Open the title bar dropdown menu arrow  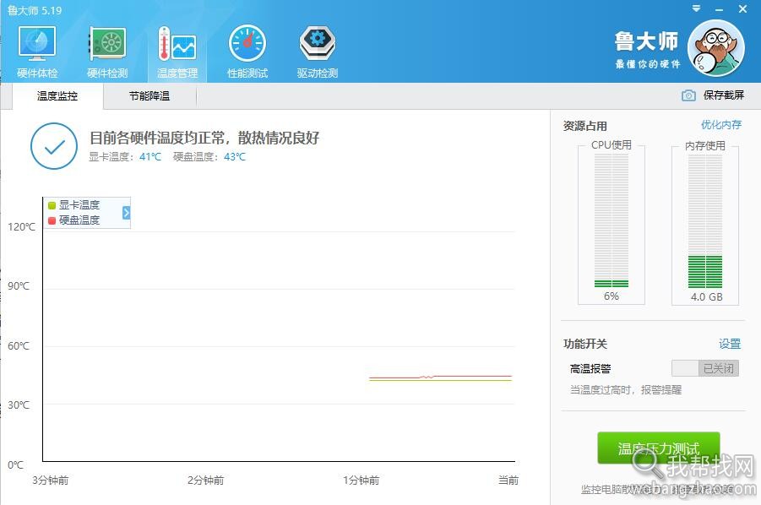pyautogui.click(x=697, y=8)
